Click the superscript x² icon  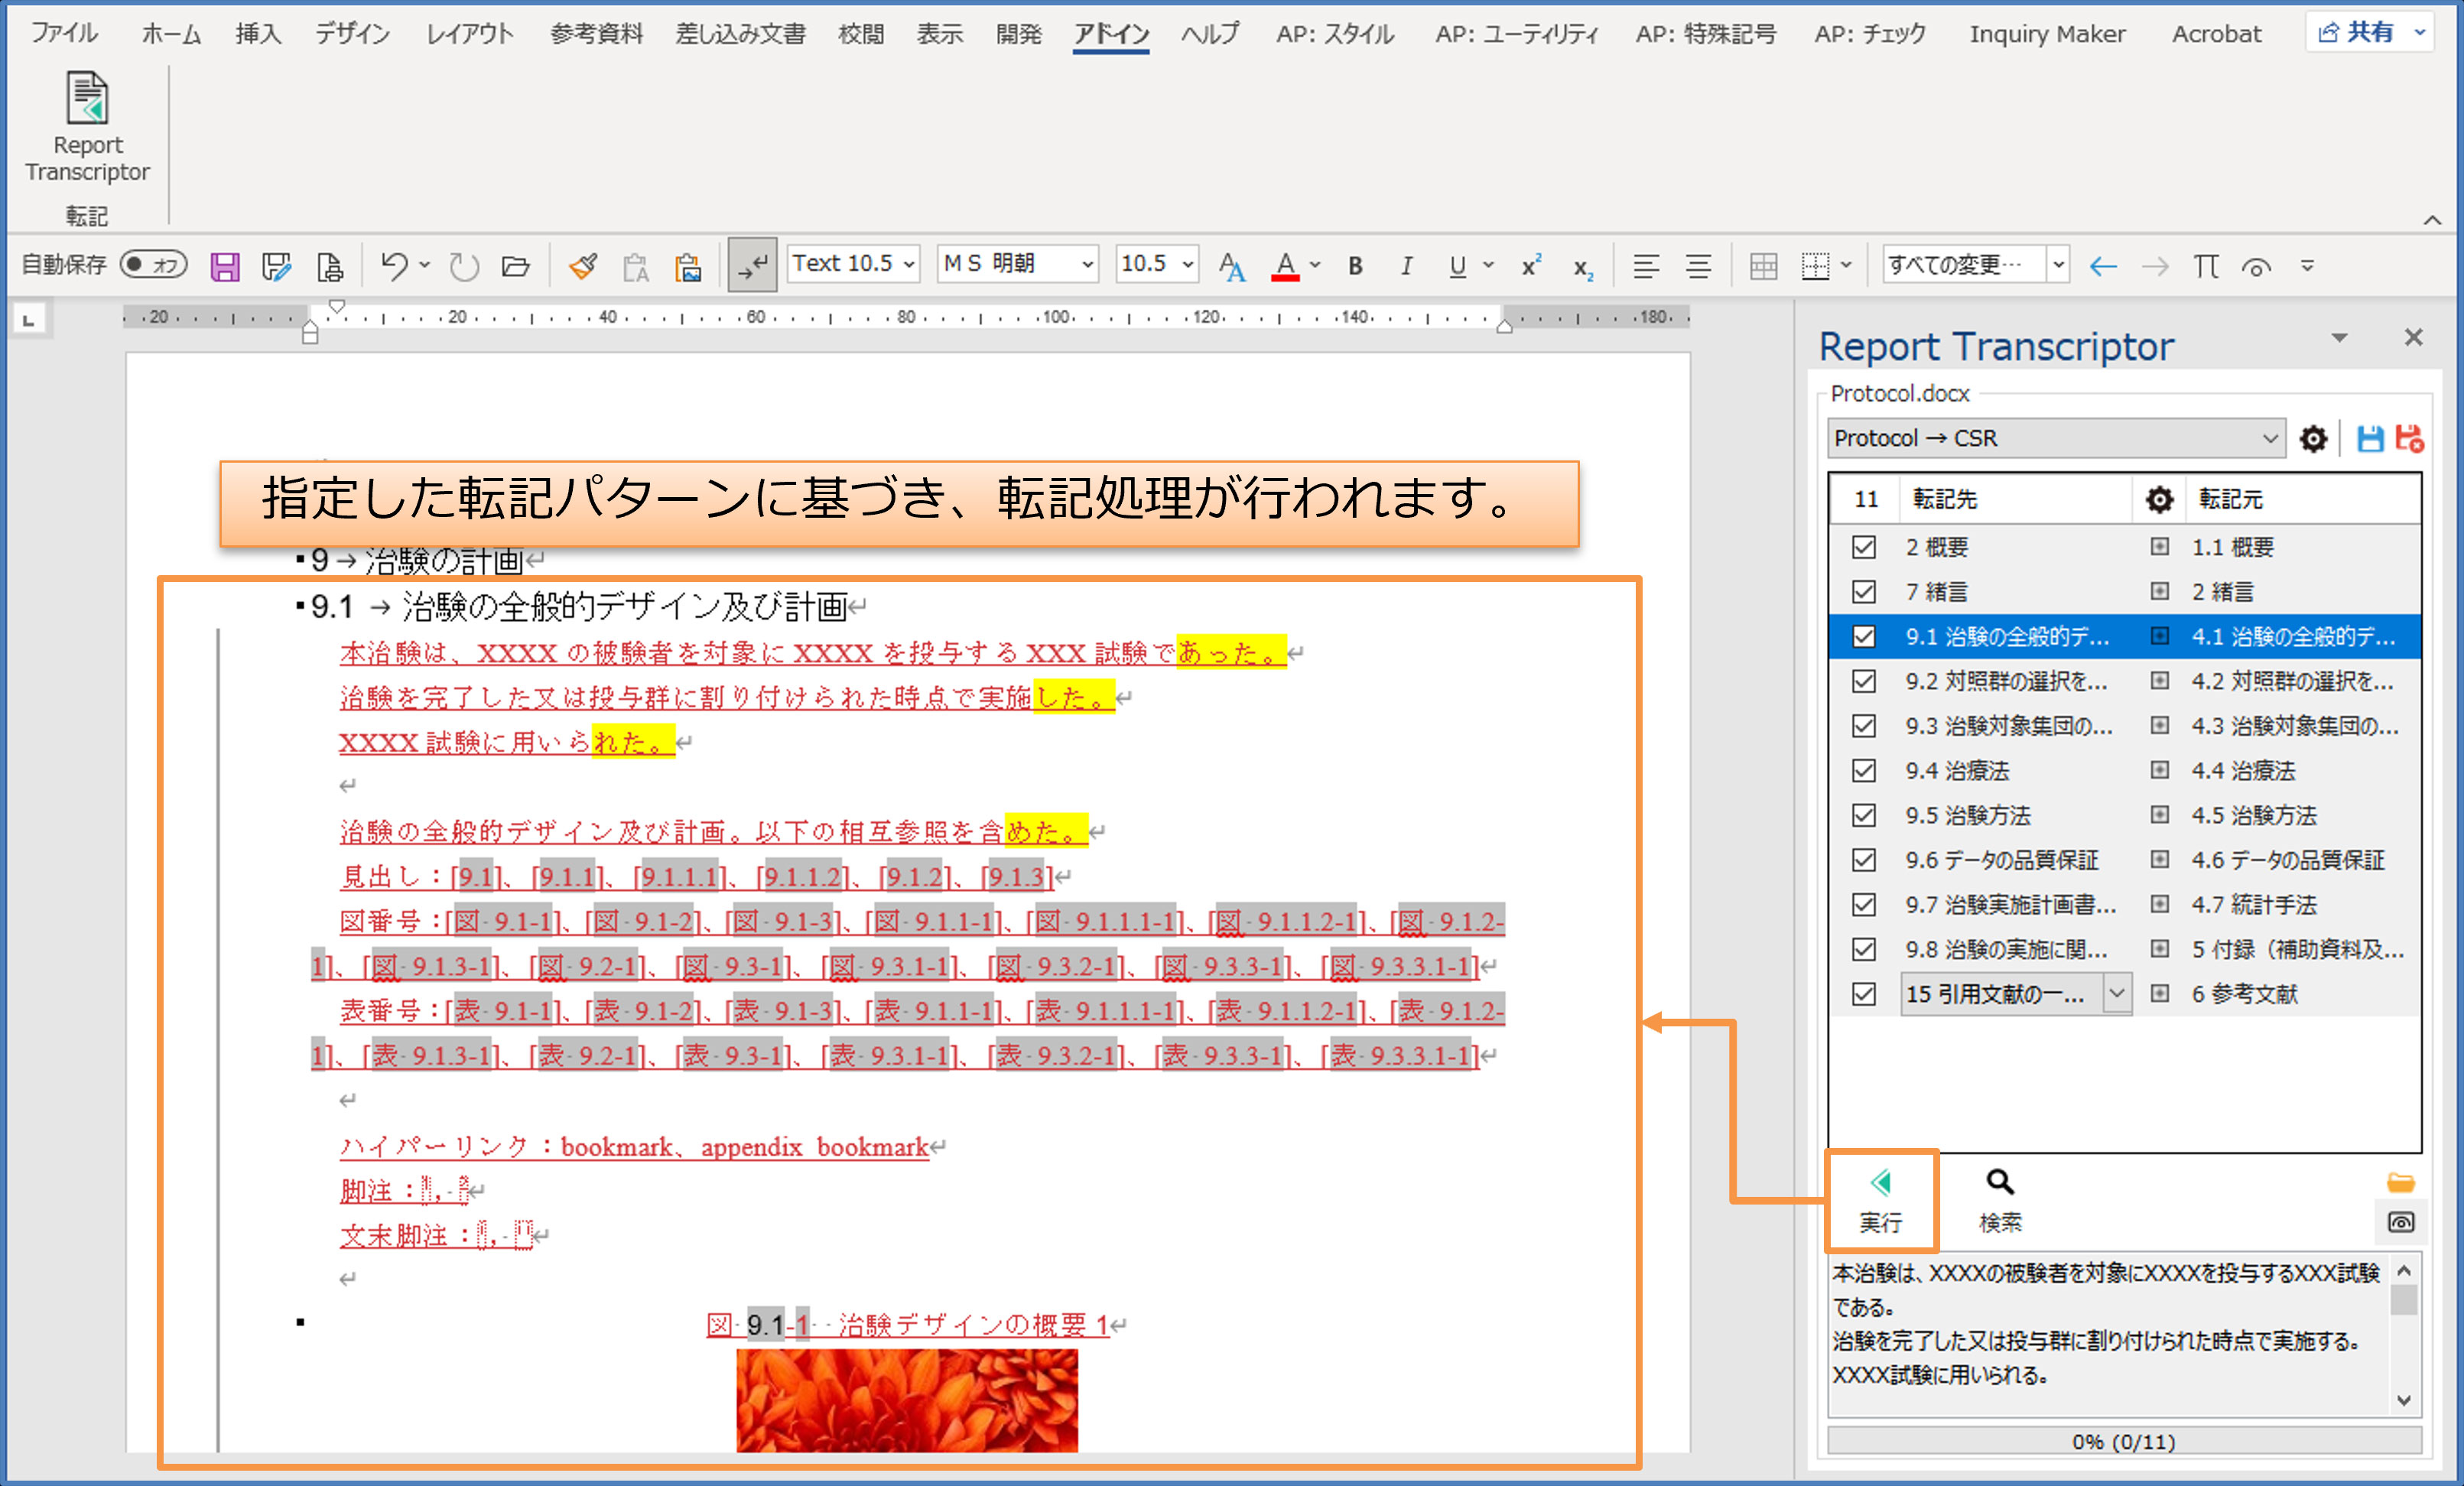pos(1530,266)
